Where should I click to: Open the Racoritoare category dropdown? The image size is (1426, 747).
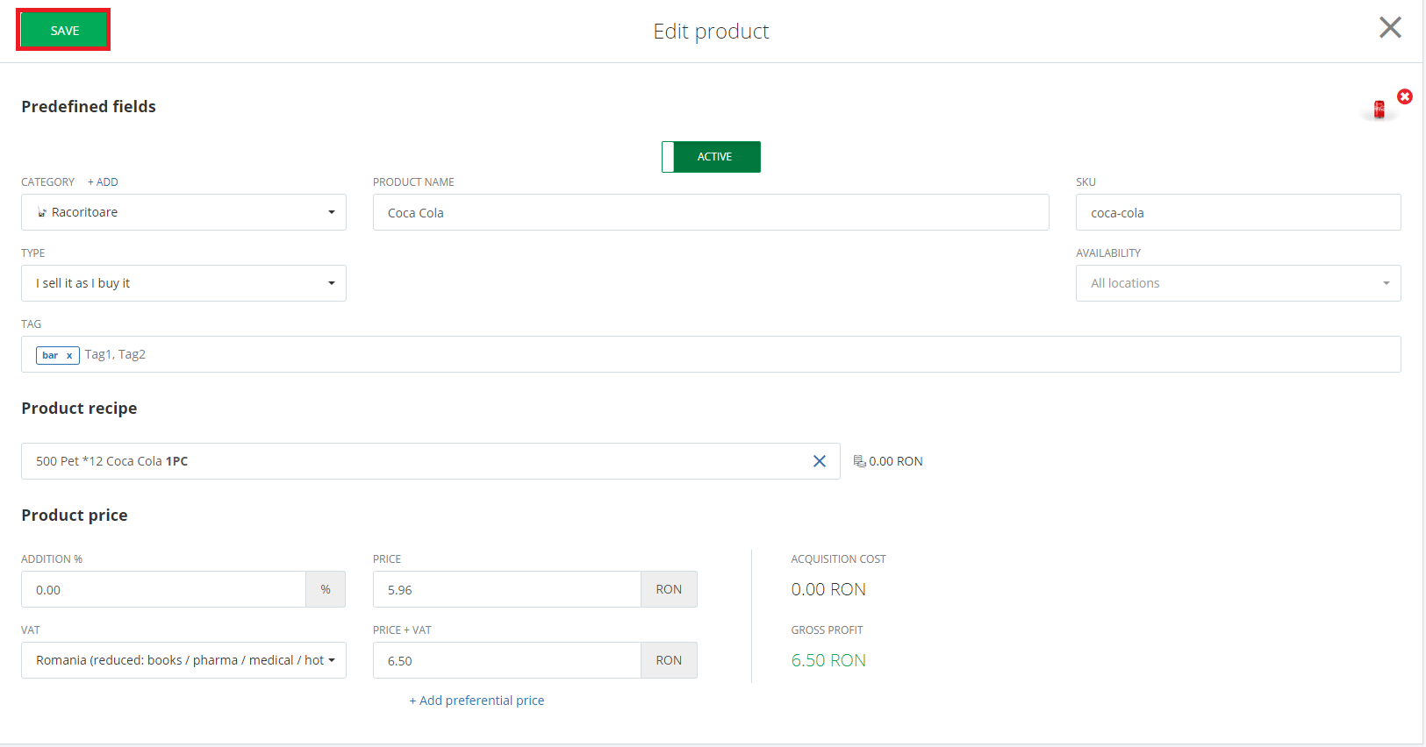pyautogui.click(x=183, y=212)
